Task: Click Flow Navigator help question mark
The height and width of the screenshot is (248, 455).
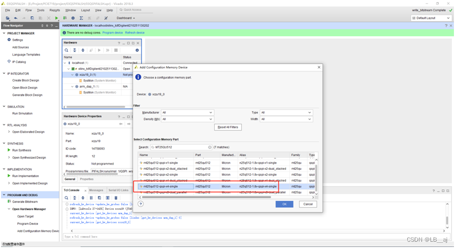Action: coord(52,26)
